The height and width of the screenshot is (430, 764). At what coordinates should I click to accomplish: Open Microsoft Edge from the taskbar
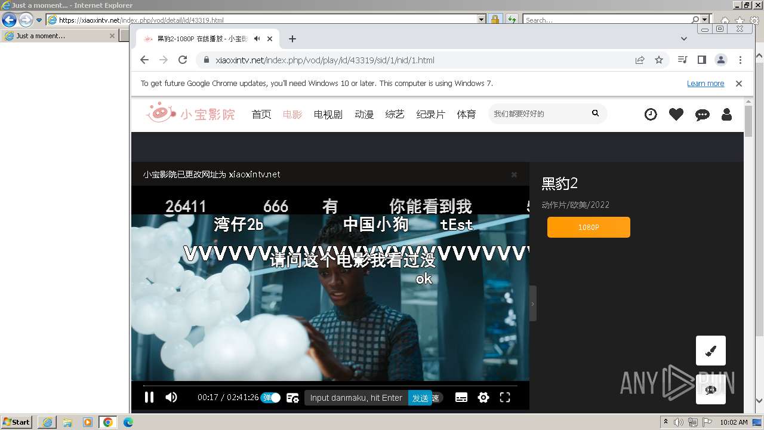[128, 422]
